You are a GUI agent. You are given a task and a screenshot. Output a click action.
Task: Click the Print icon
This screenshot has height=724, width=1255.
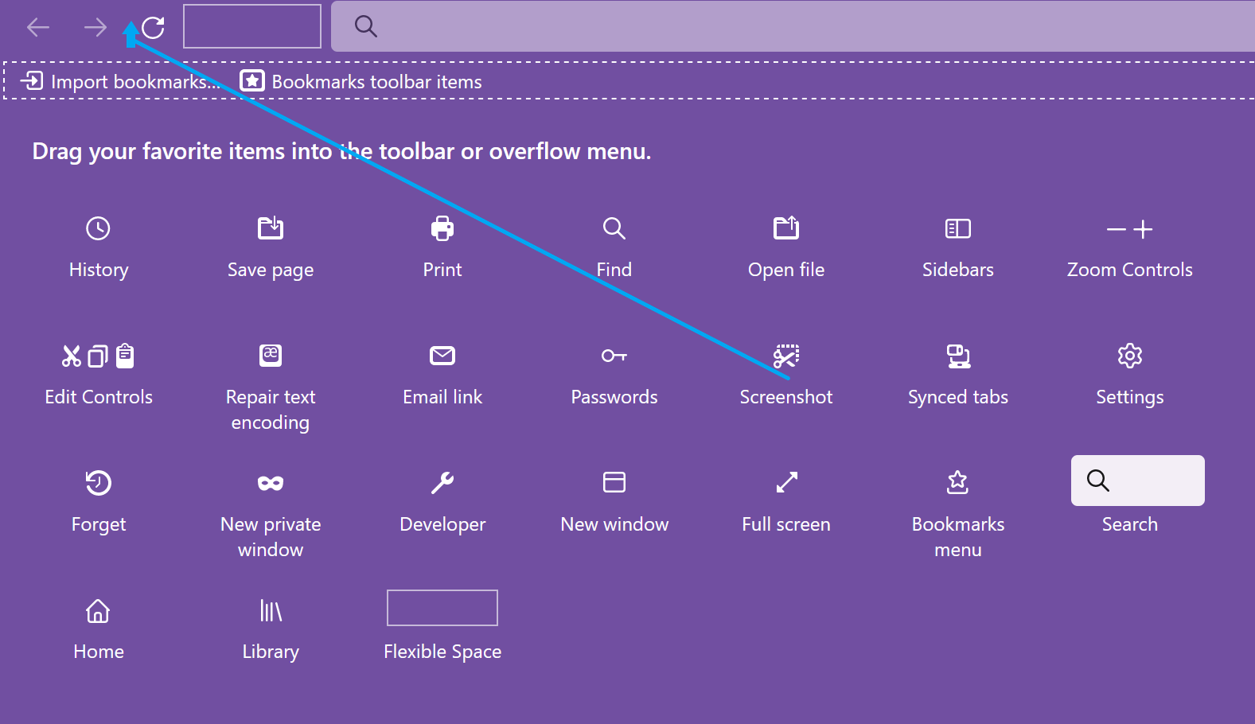point(442,229)
